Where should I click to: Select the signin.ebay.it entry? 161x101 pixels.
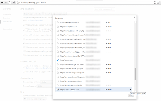pos(94,56)
